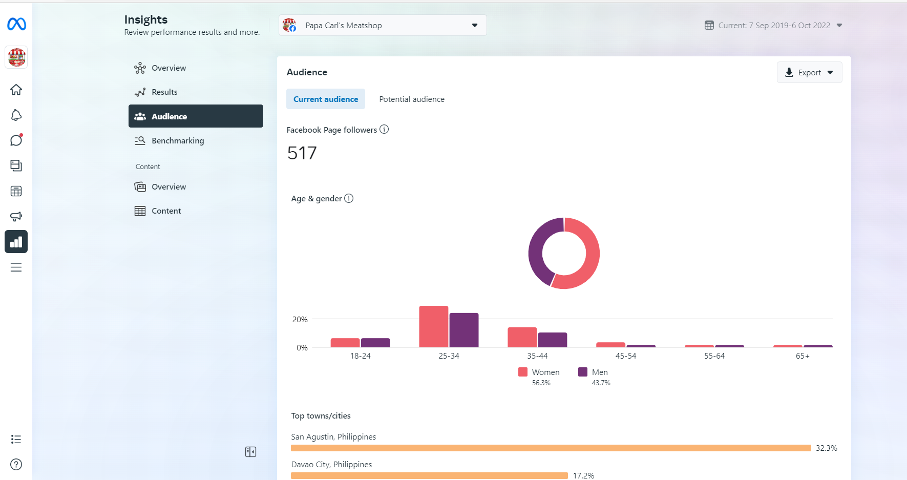Open the Results menu item

click(196, 92)
